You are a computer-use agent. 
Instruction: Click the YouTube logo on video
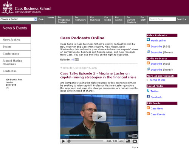[132, 136]
